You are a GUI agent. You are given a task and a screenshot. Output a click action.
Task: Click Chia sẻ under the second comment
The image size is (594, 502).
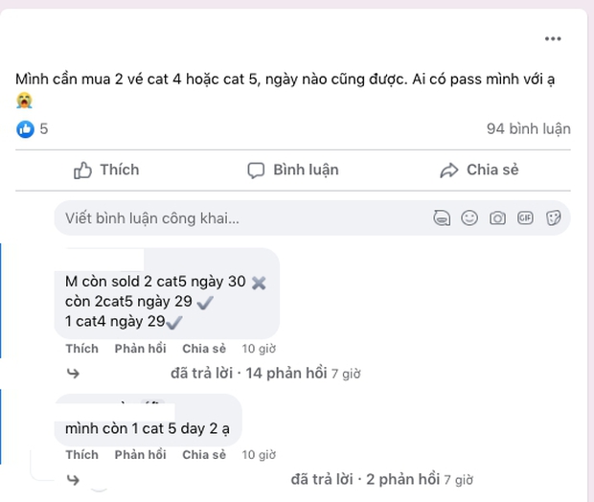(x=204, y=454)
